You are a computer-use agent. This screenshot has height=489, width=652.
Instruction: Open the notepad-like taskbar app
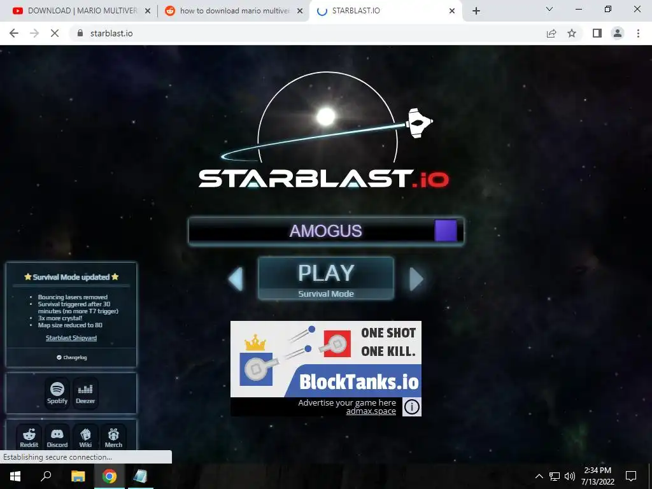140,476
